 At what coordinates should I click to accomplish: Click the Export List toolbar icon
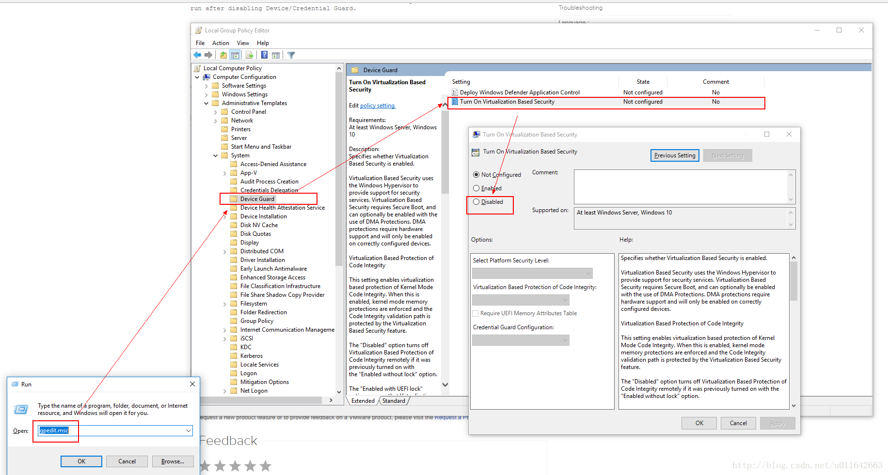tap(250, 55)
